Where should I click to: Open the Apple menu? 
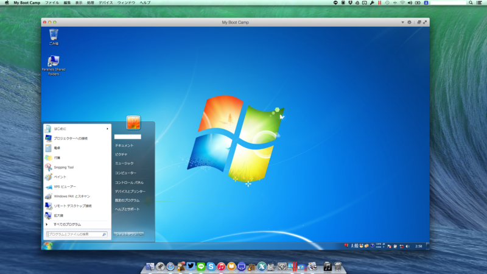coord(7,2)
